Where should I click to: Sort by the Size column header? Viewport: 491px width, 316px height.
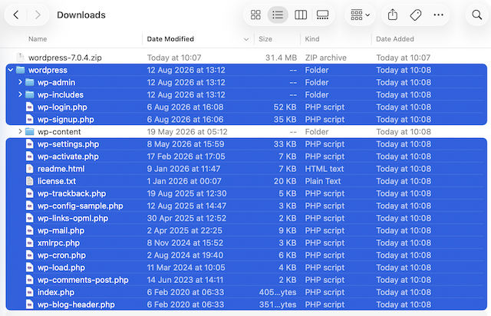click(265, 39)
